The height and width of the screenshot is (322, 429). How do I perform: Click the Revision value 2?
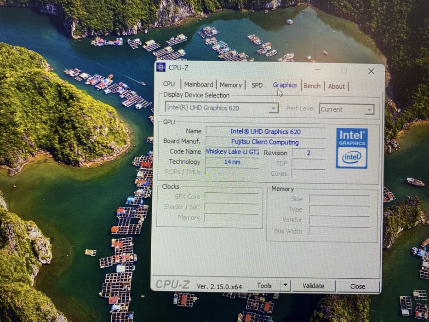[x=309, y=153]
